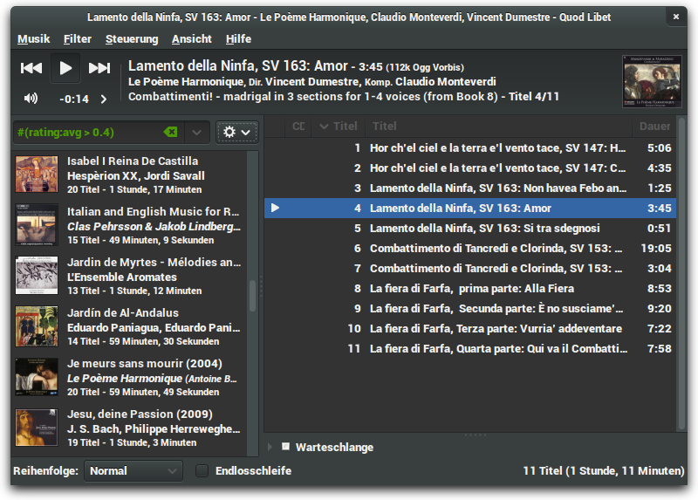Close the Quod Libet window
698x500 pixels.
coord(675,17)
